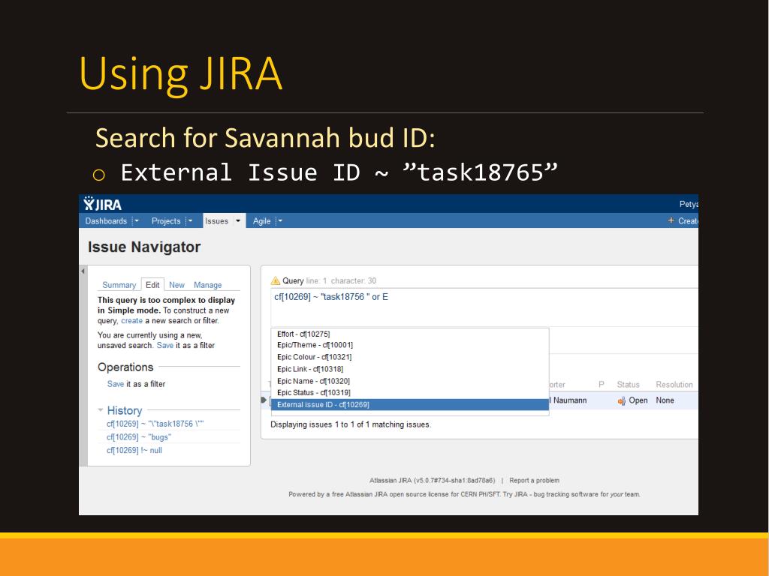
Task: Click the 'line: 1 character: 30' indicator
Action: (x=341, y=280)
